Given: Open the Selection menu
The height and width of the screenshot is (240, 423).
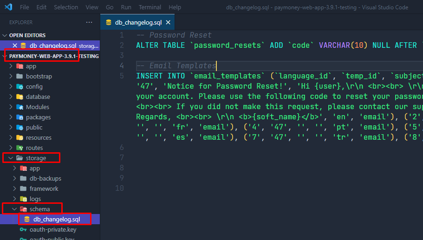Looking at the screenshot, I should 66,7.
